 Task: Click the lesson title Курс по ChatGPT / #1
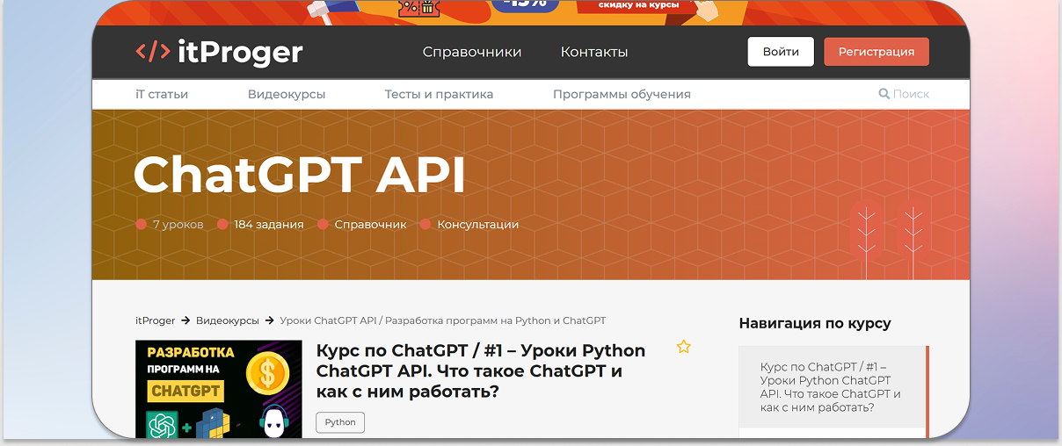pyautogui.click(x=481, y=370)
